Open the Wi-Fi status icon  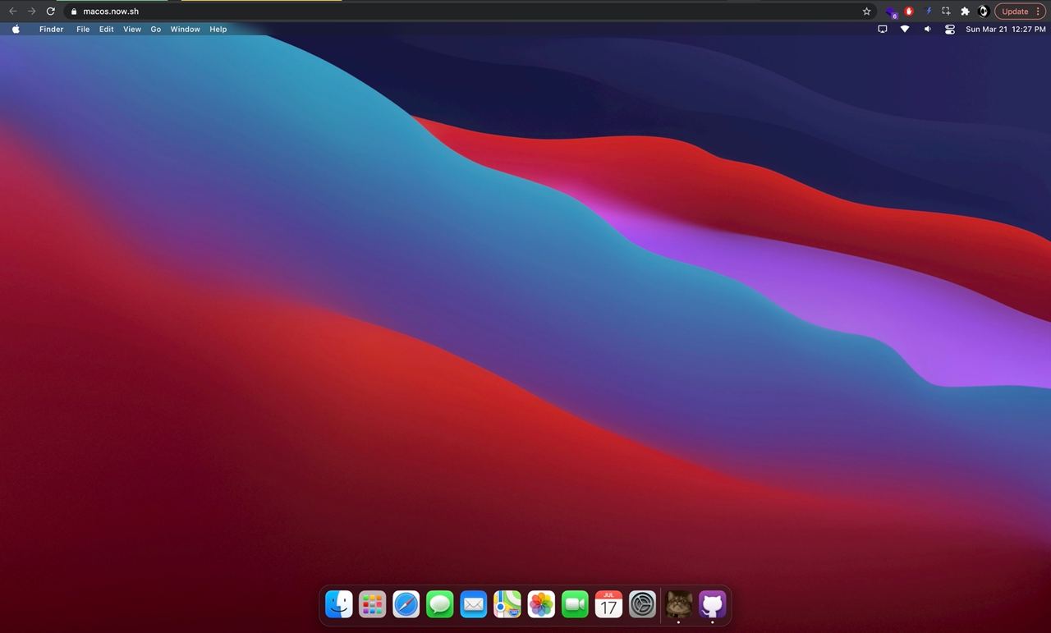tap(905, 29)
